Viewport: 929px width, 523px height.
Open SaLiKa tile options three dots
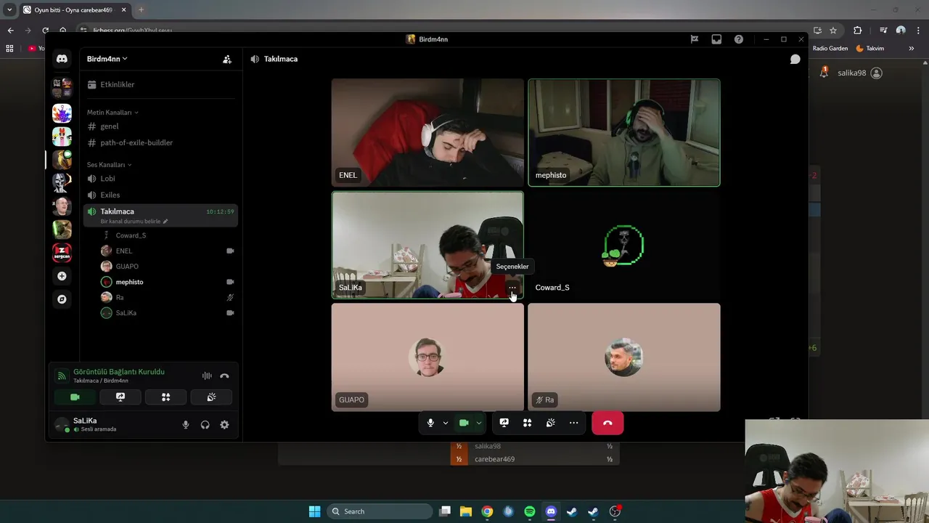click(512, 288)
